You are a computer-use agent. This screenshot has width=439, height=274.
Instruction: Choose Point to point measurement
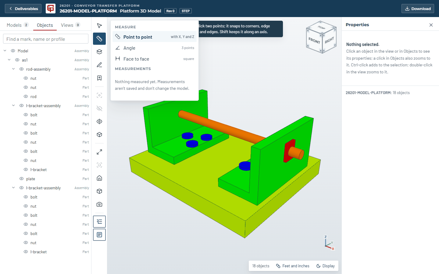coord(155,37)
